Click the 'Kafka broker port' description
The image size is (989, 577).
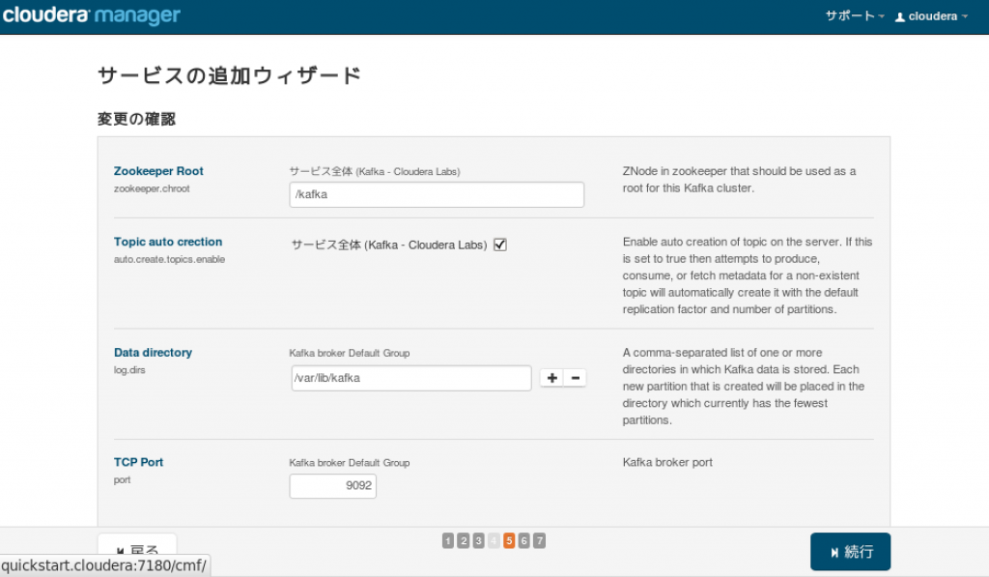coord(667,462)
